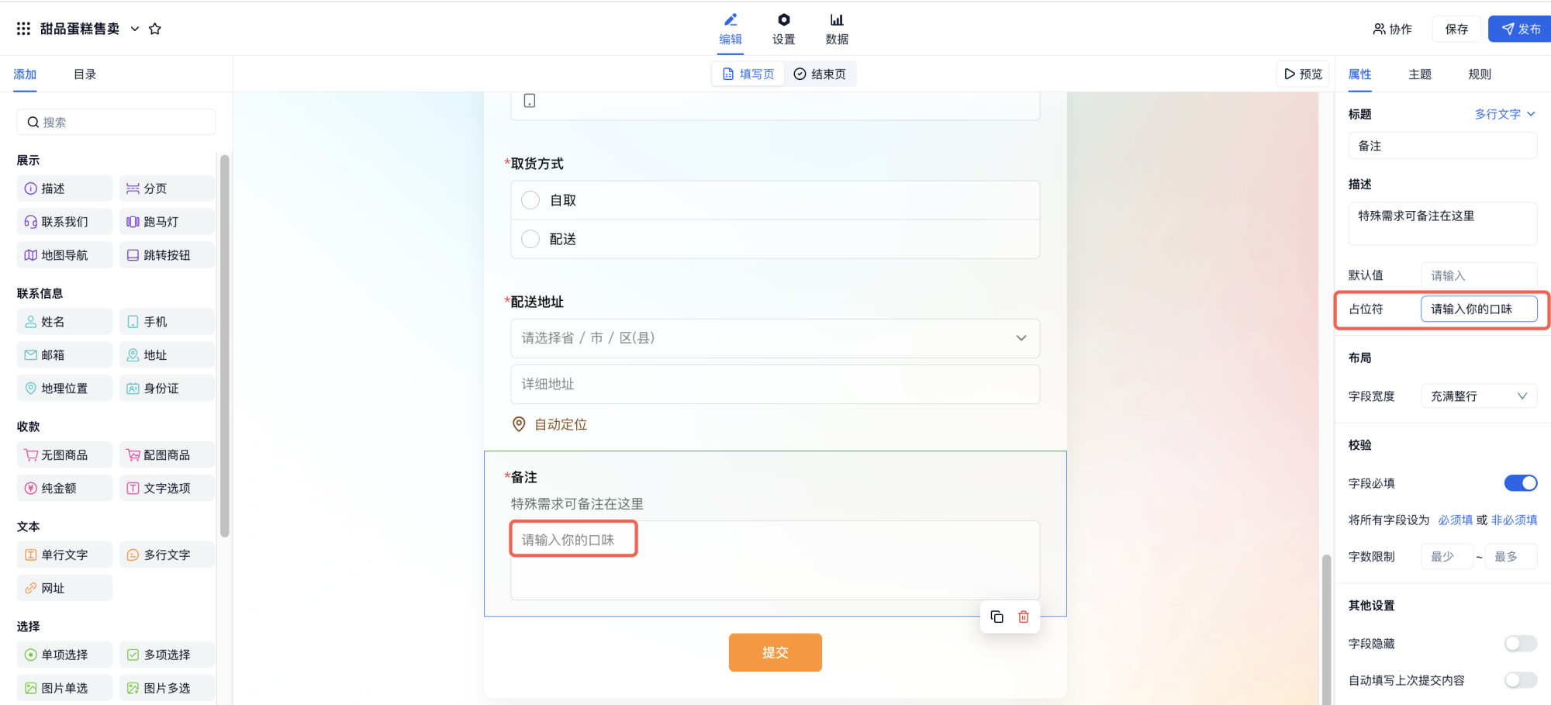
Task: Click the 协作 collaborate button
Action: click(1392, 29)
